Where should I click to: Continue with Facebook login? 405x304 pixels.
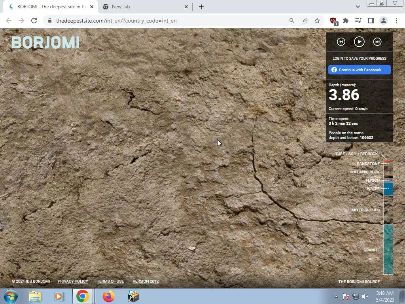point(359,70)
